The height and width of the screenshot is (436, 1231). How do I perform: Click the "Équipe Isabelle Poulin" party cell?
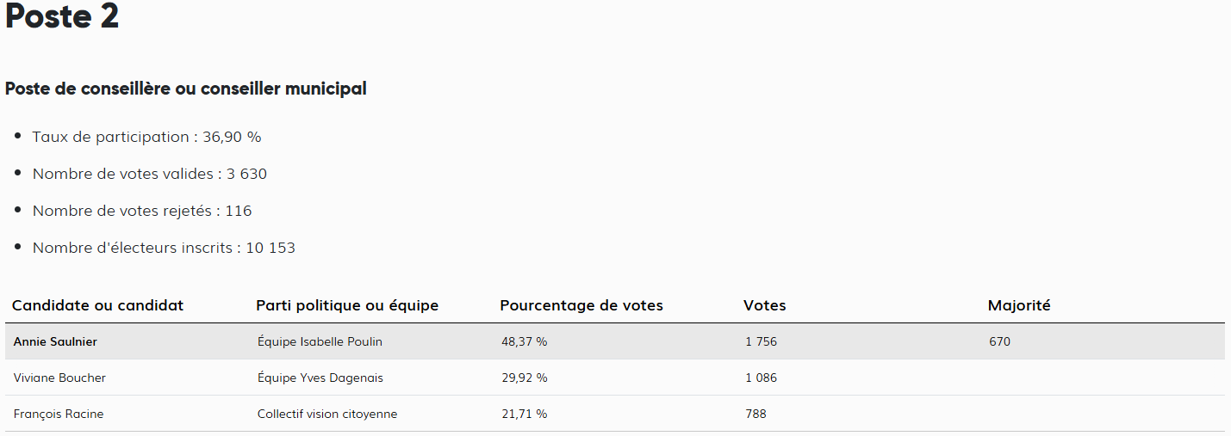(320, 341)
